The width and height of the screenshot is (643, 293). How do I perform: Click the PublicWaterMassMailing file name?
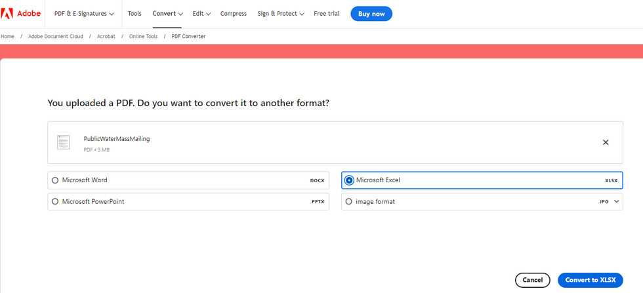click(x=117, y=138)
